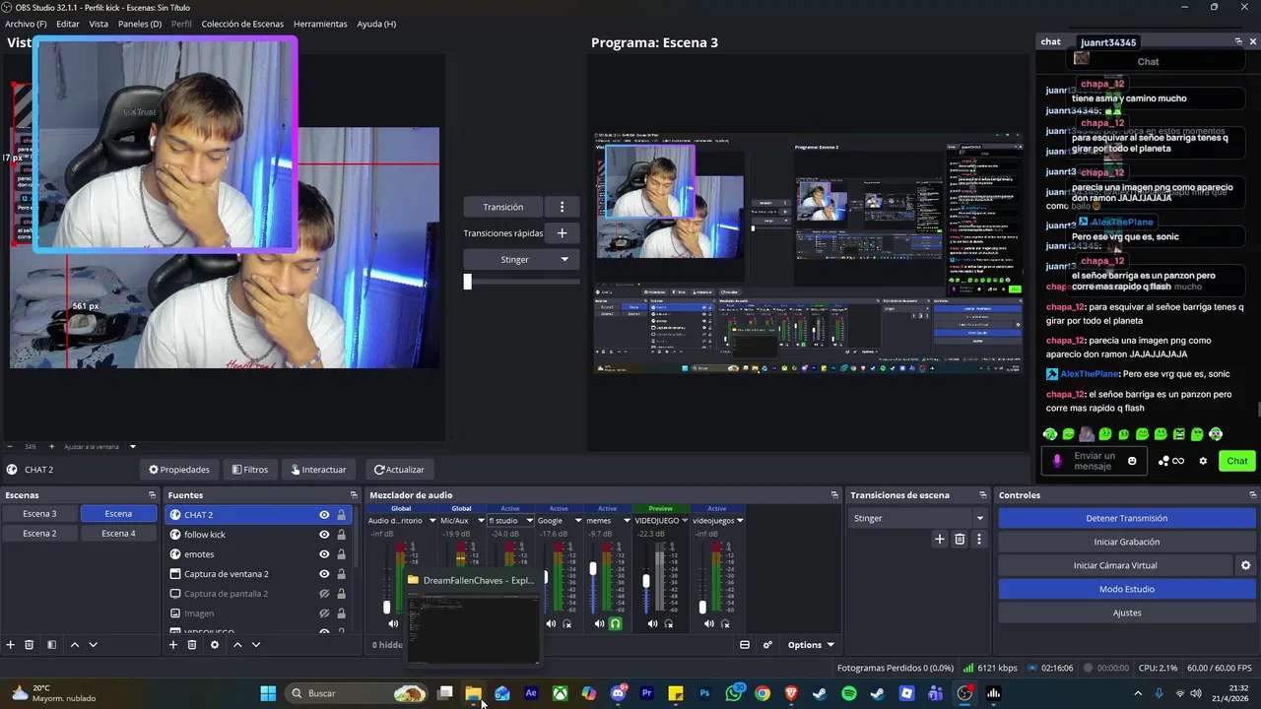Expand the VIDEOJUEGO channel dropdown arrow

pyautogui.click(x=685, y=521)
